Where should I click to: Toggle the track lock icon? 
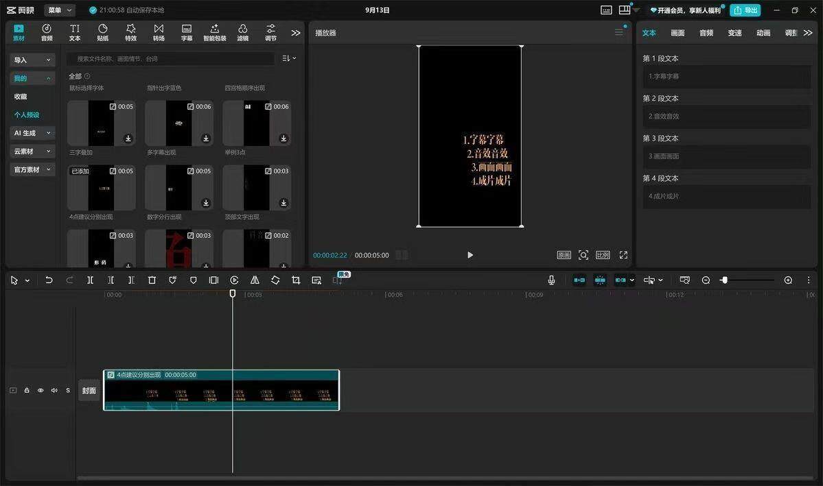coord(27,391)
